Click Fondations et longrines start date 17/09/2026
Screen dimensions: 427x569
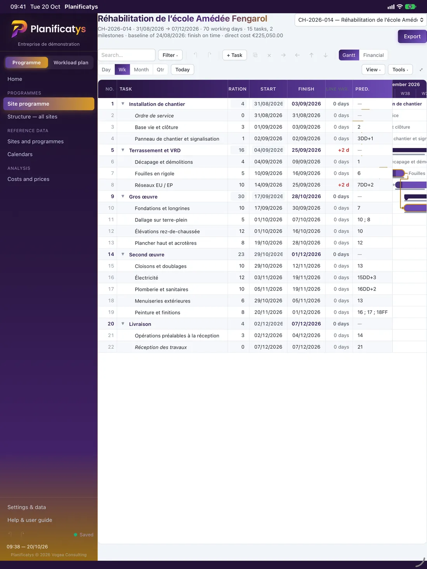pyautogui.click(x=268, y=208)
